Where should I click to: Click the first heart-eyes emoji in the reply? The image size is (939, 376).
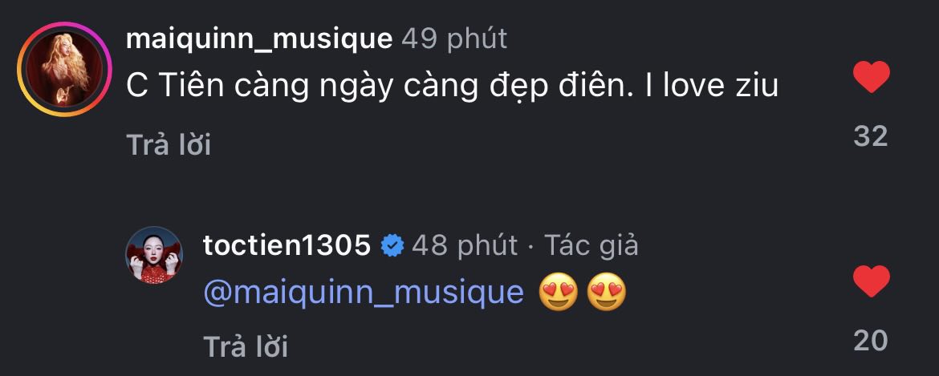pyautogui.click(x=559, y=294)
